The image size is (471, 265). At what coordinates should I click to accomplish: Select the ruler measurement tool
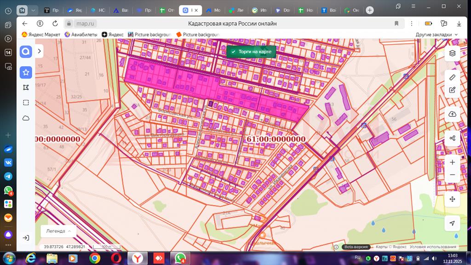pos(452,77)
